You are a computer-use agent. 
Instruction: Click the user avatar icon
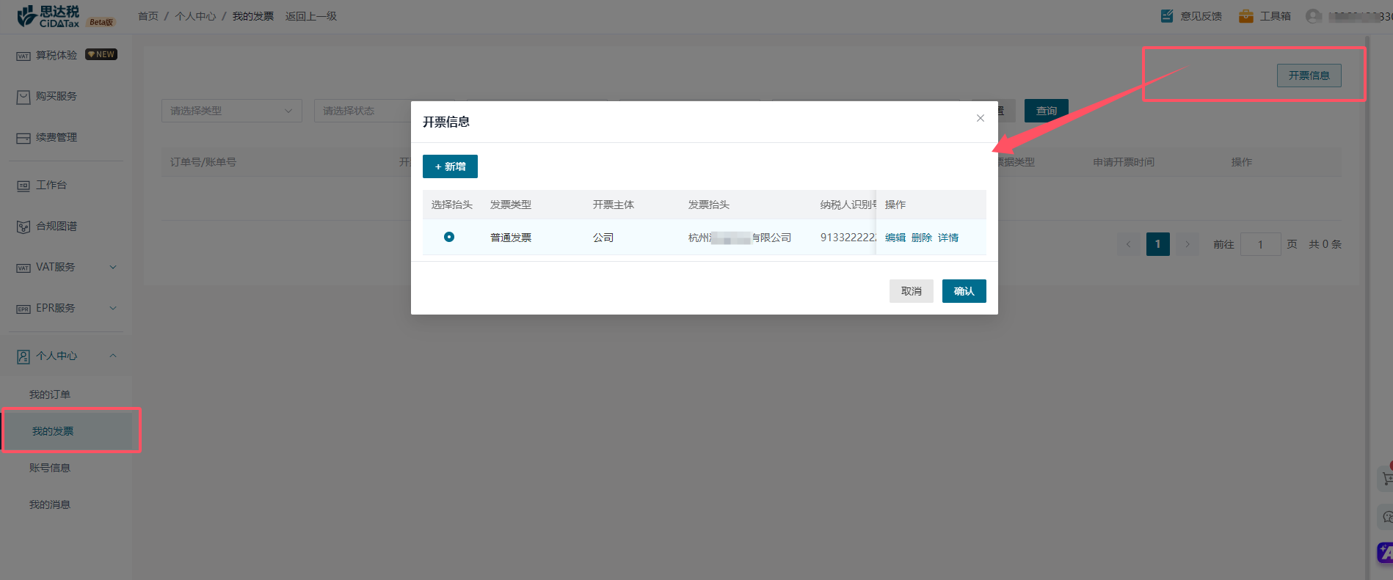1313,16
